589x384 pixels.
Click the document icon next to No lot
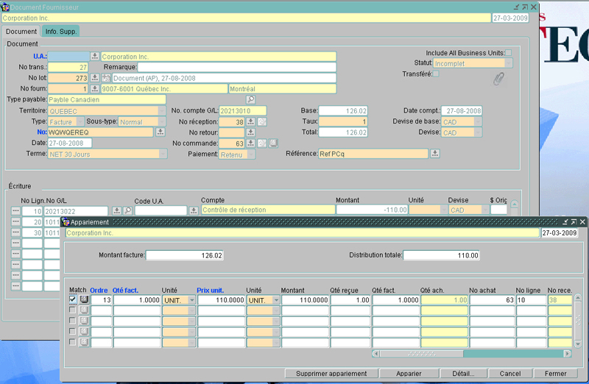(x=105, y=78)
